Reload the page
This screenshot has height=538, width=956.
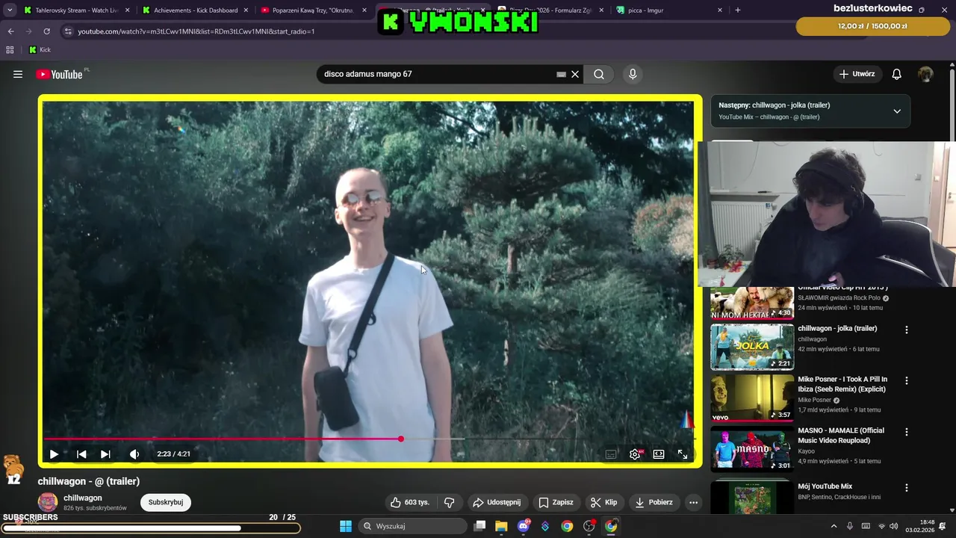(x=46, y=31)
